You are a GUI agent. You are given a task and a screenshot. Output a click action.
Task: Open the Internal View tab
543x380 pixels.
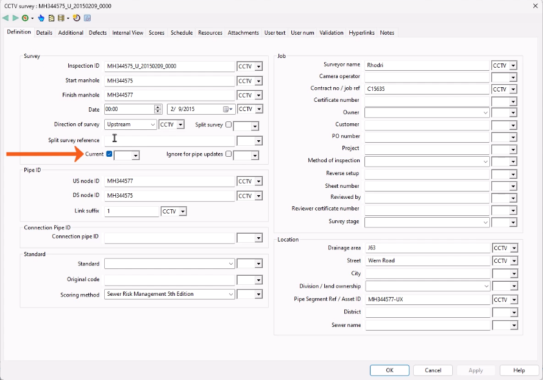pos(128,33)
